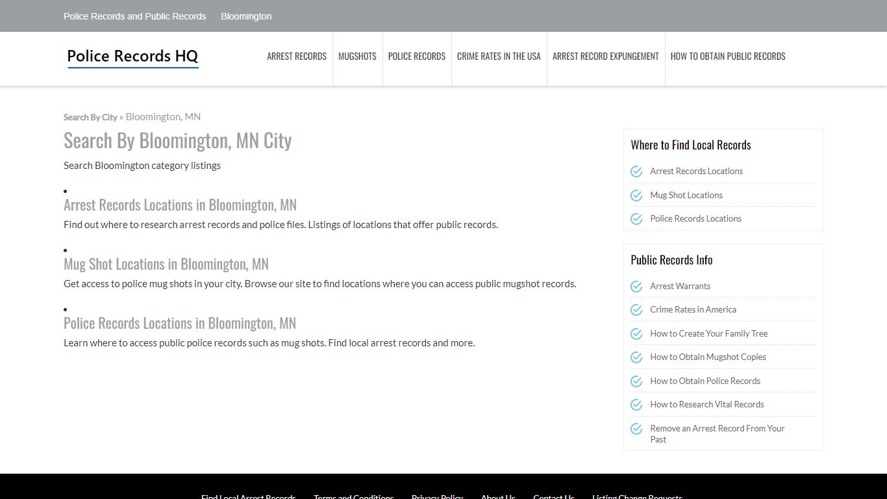This screenshot has height=499, width=887.
Task: Click the Bloomington link in top bar
Action: pos(246,16)
